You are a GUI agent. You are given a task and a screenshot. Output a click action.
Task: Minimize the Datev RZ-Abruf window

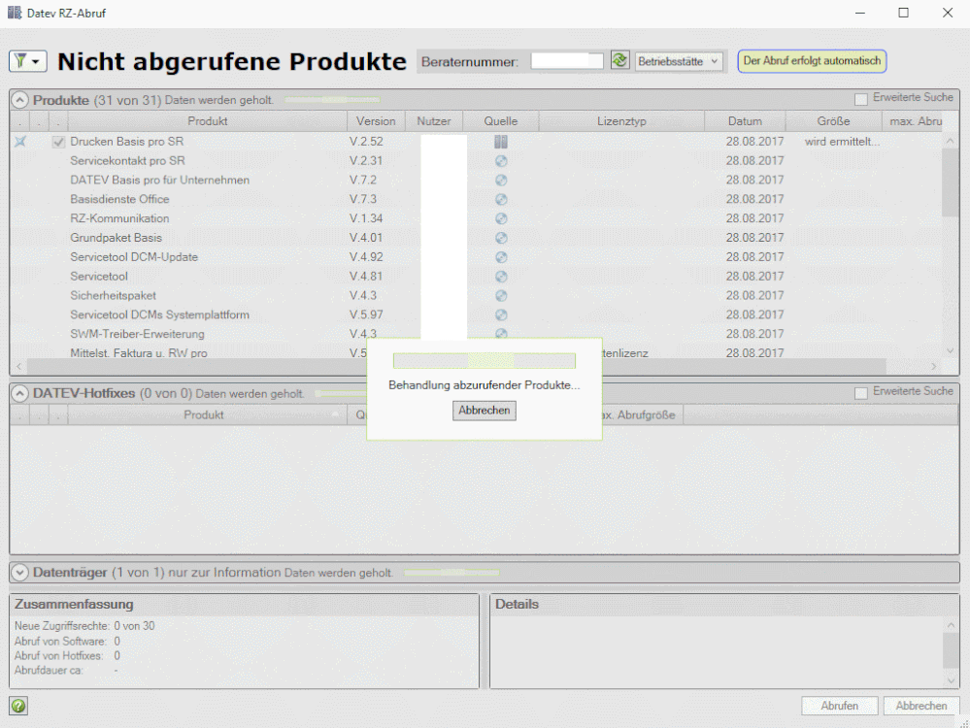860,13
